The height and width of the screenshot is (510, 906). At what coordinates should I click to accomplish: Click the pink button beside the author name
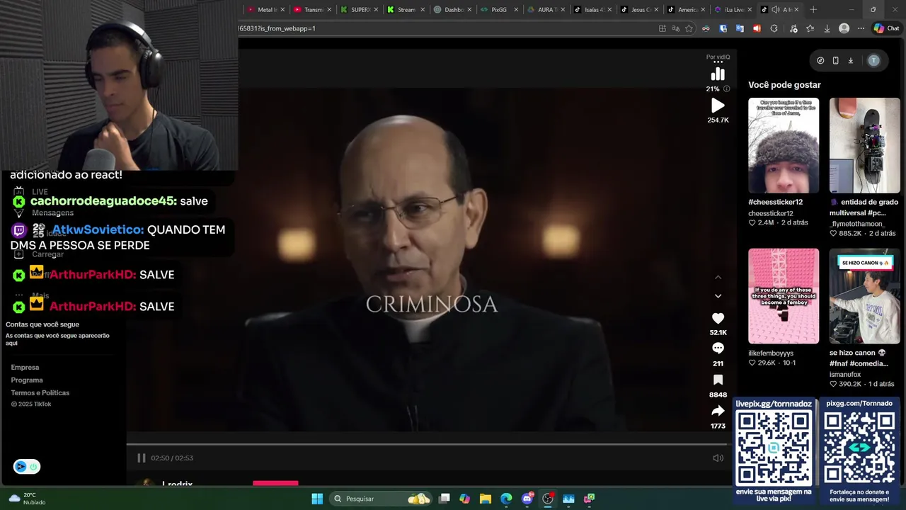pos(275,483)
